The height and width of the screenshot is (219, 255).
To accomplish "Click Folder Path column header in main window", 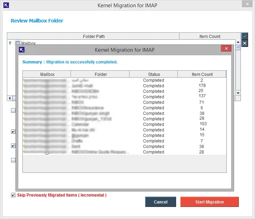I will click(x=93, y=36).
